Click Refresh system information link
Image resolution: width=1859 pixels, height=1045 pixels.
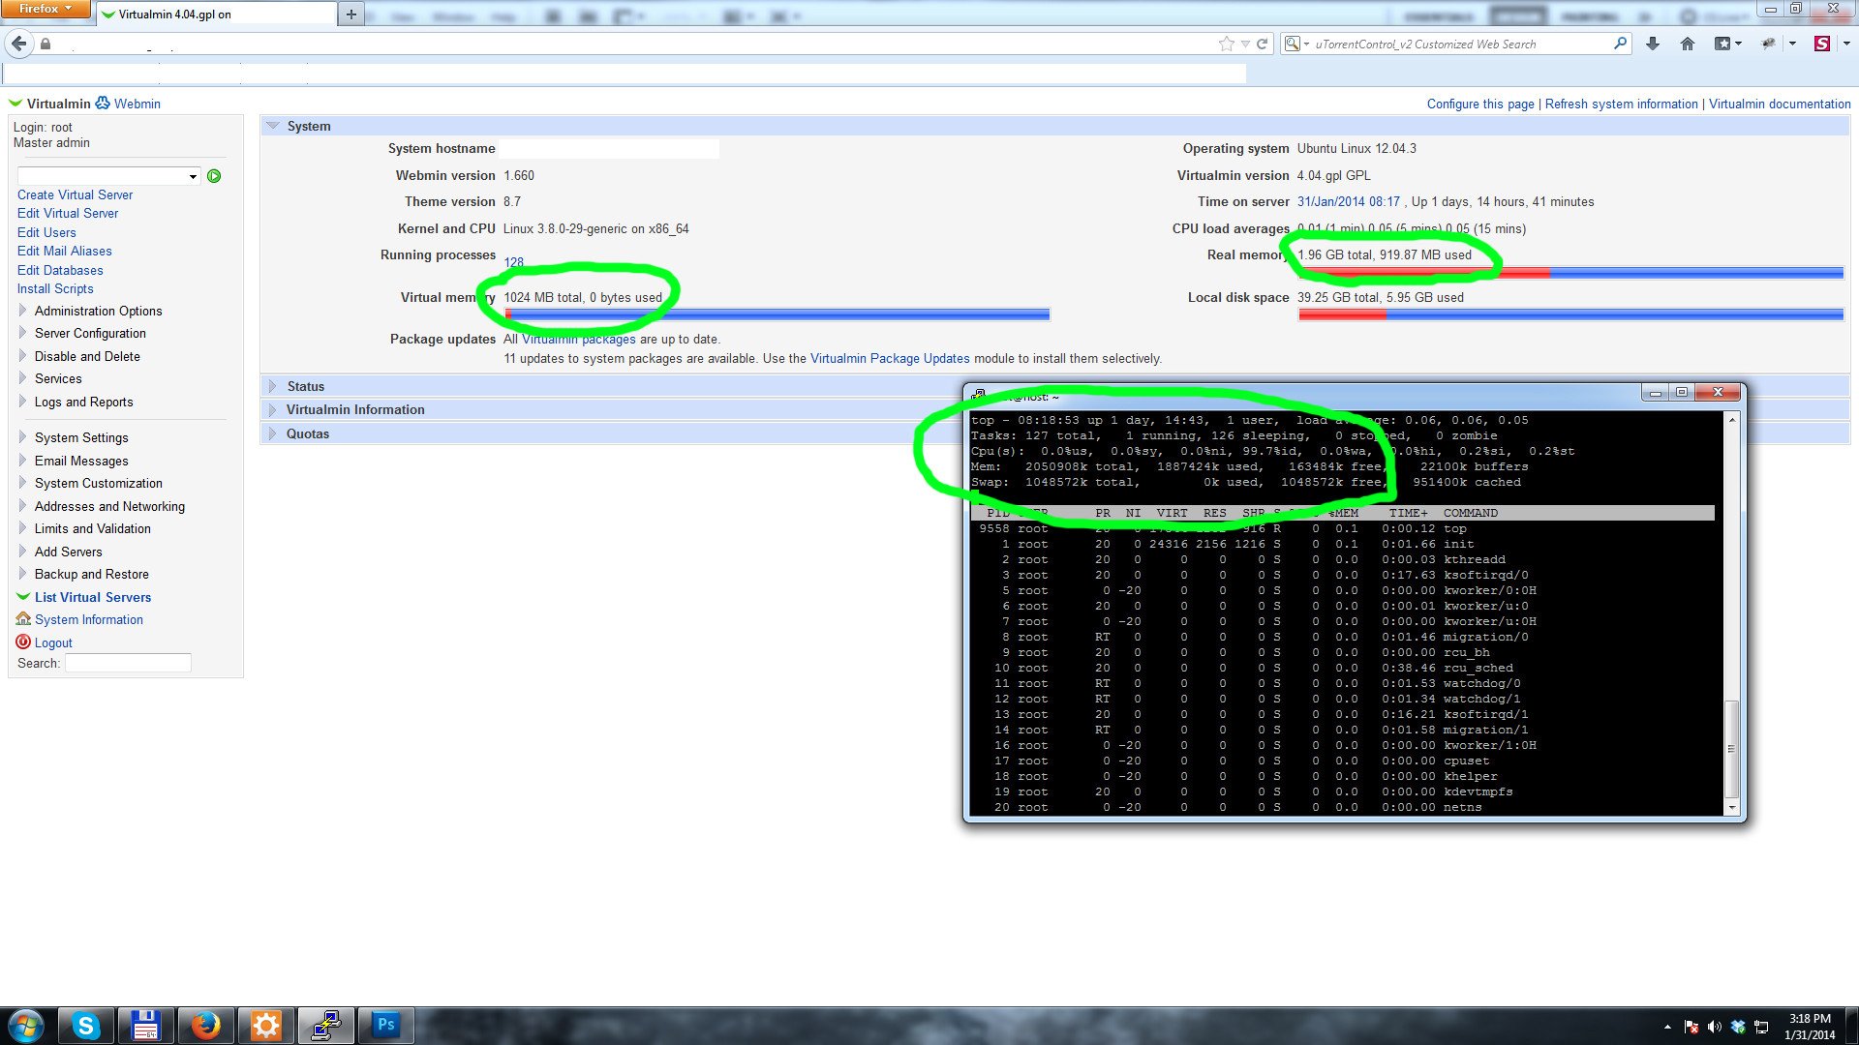[x=1621, y=104]
